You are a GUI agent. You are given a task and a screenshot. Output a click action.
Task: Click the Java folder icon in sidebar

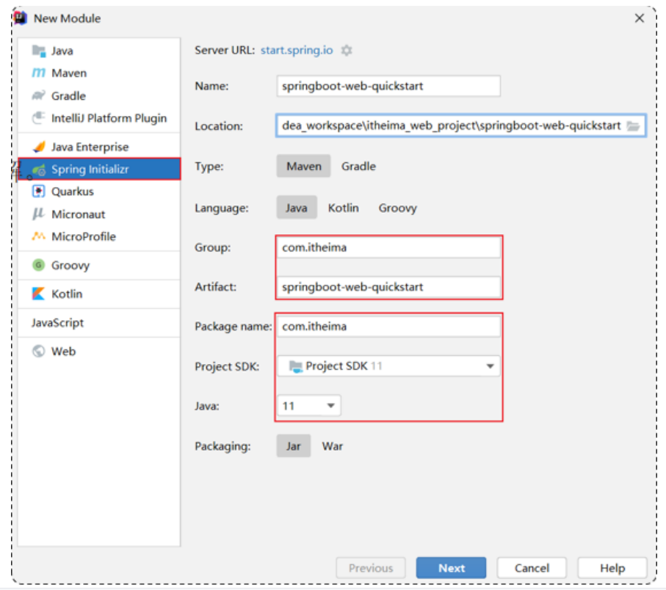(39, 51)
